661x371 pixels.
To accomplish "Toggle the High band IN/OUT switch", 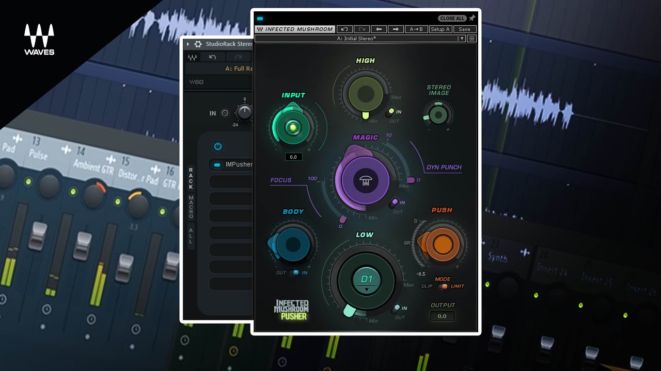I will (x=390, y=112).
